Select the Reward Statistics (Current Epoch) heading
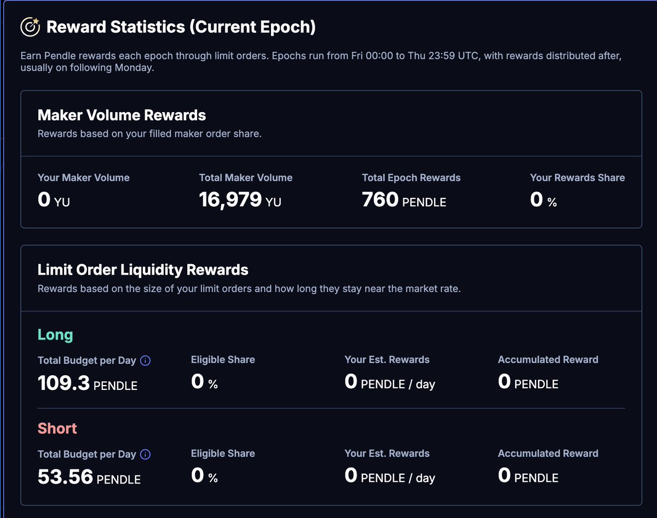Screen dimensions: 657x518 pyautogui.click(x=181, y=27)
